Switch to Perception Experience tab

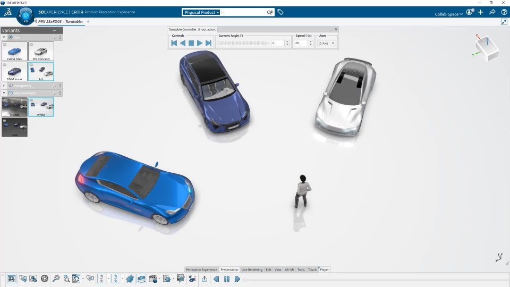pyautogui.click(x=201, y=269)
